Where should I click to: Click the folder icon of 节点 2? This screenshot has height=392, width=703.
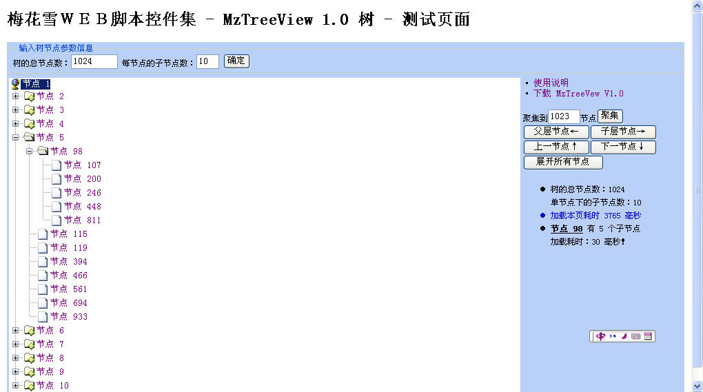click(x=29, y=96)
